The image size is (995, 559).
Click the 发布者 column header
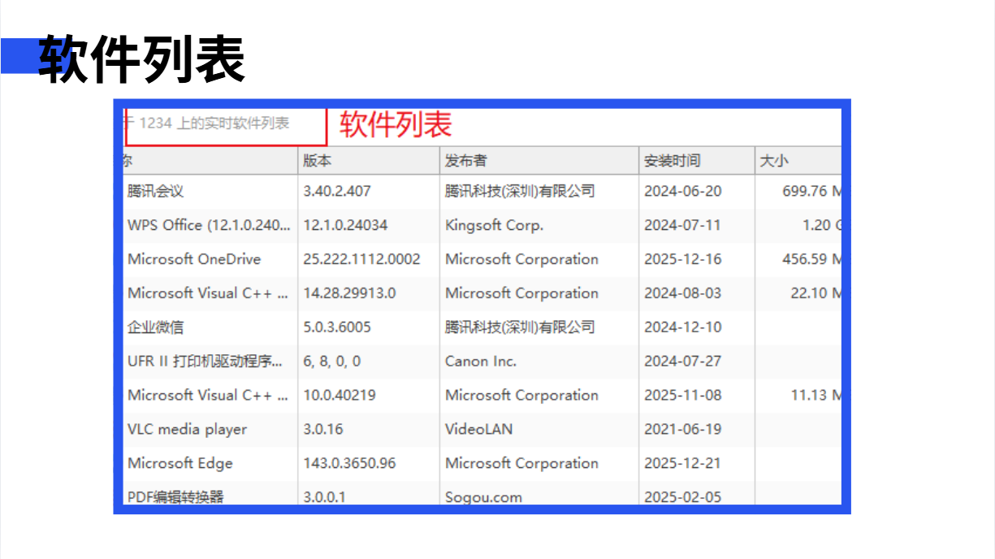click(539, 161)
